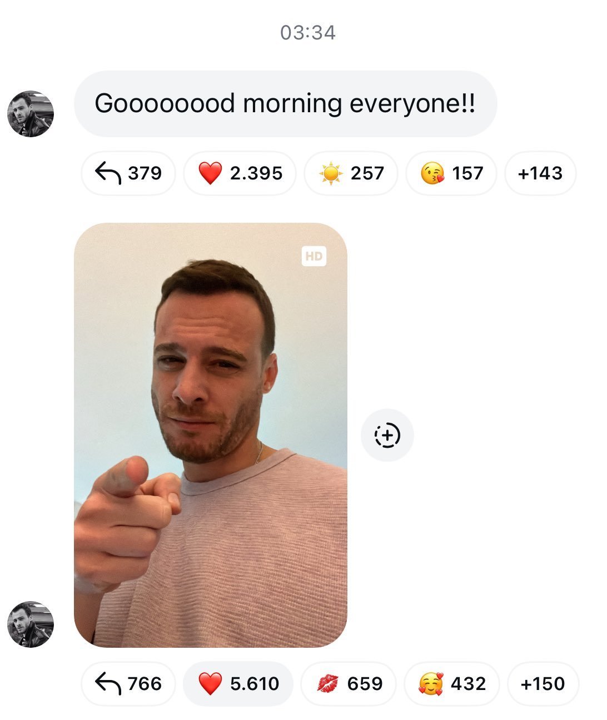Tap smiling hearts face reaction 432

click(x=452, y=683)
